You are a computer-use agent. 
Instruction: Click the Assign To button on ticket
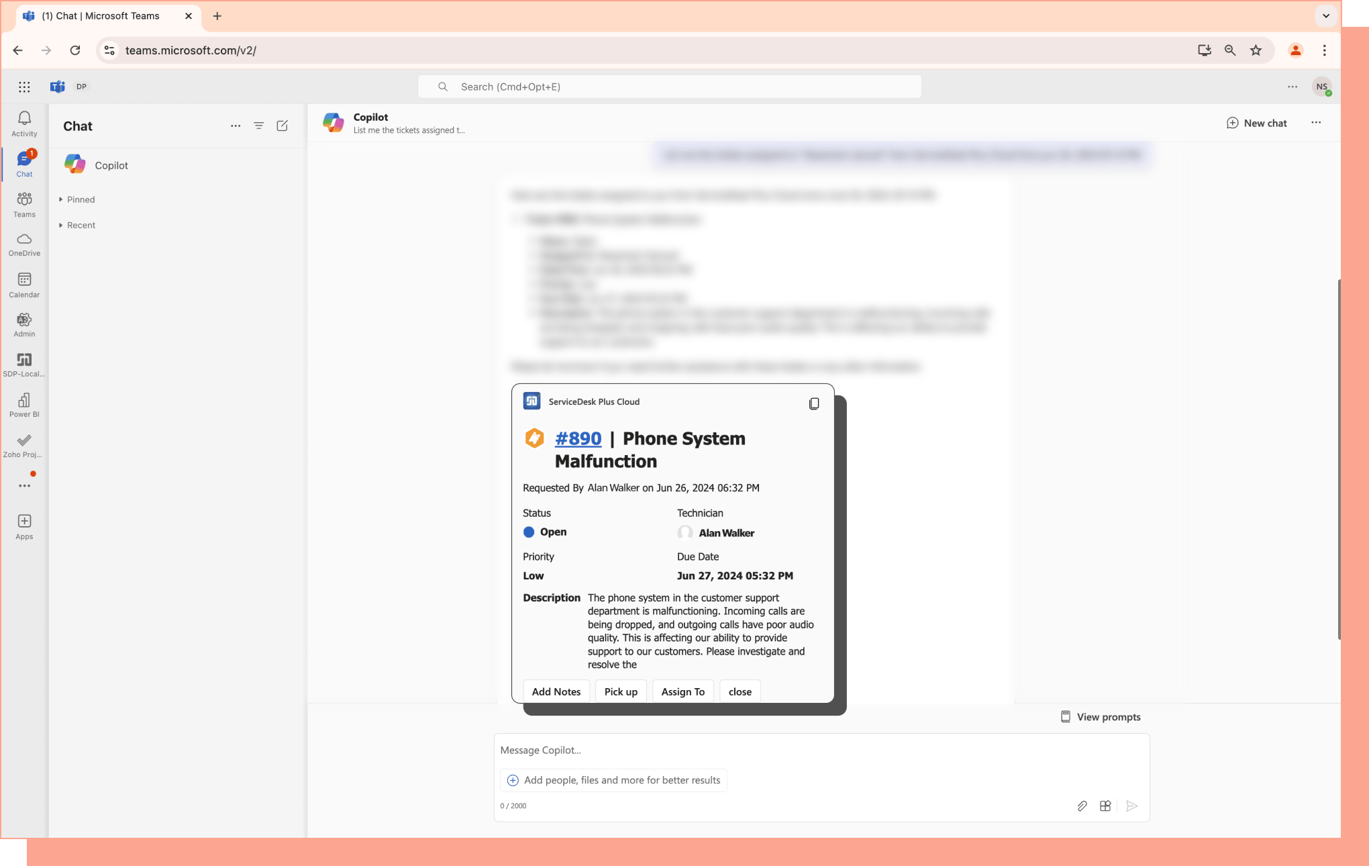pyautogui.click(x=683, y=691)
